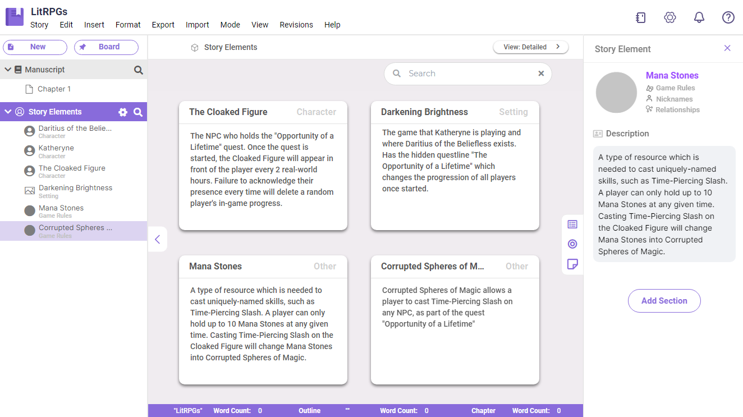Screen dimensions: 743x417
Task: Open the View: Detailed dropdown
Action: [x=530, y=47]
